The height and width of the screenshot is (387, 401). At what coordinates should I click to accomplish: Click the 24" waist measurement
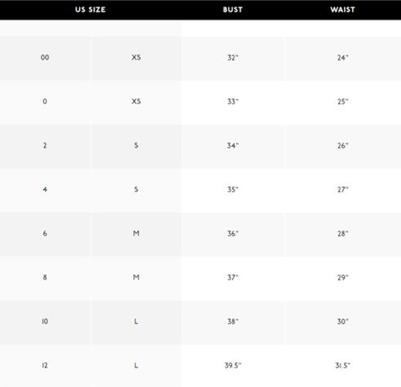[343, 57]
